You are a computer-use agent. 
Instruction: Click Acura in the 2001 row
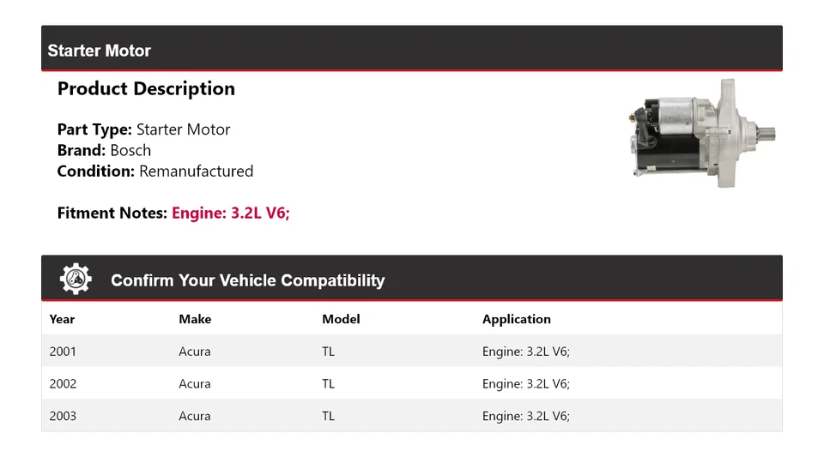[x=195, y=352]
